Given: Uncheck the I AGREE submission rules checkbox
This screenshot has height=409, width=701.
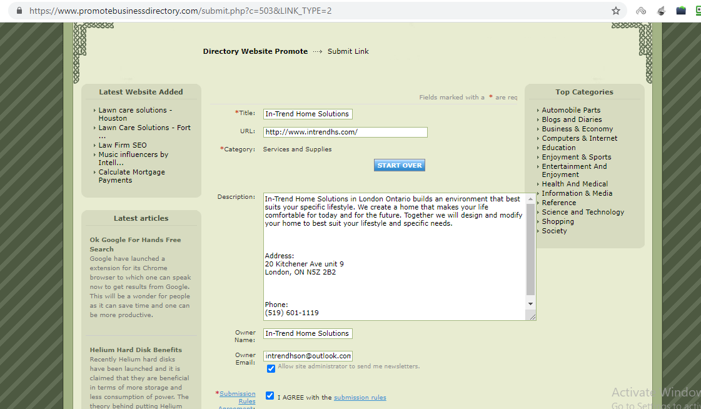Looking at the screenshot, I should pos(270,396).
